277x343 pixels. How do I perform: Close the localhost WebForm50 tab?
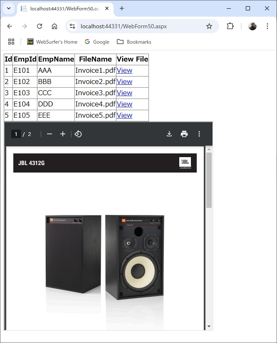tap(107, 9)
